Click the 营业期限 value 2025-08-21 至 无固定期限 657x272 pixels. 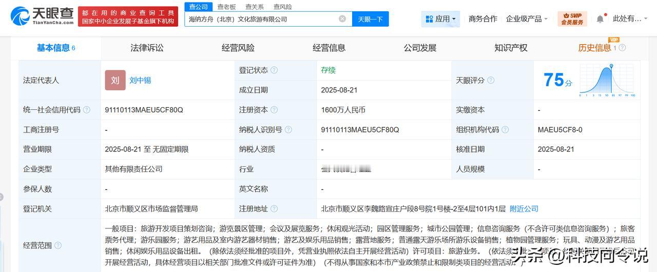tap(147, 149)
